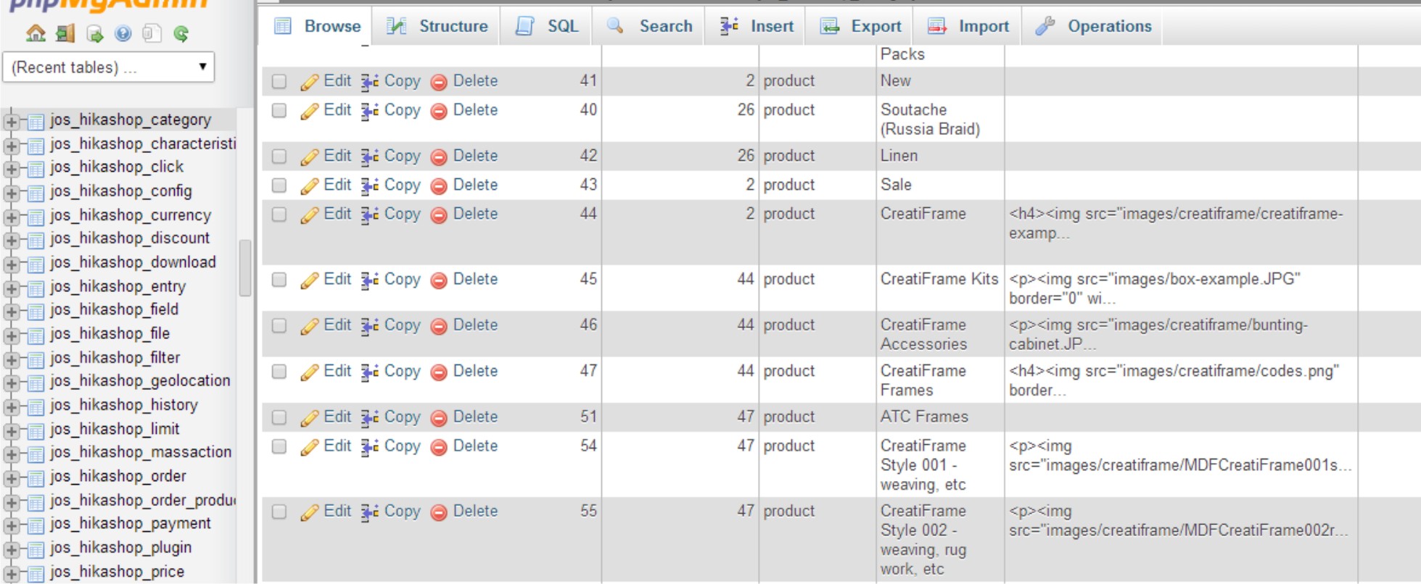Viewport: 1421px width, 584px height.
Task: Open the query window database icon
Action: coord(94,33)
